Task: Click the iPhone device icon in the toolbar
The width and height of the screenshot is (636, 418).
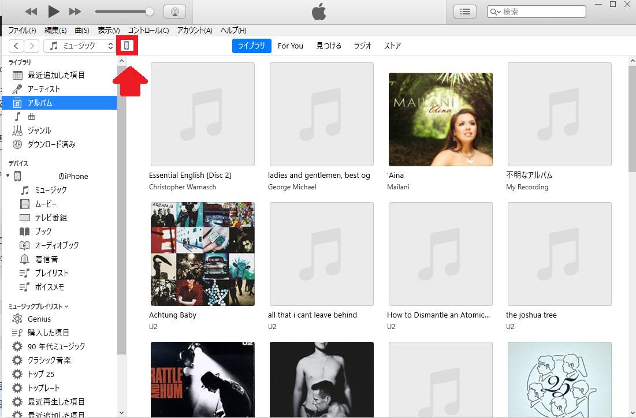Action: (127, 46)
